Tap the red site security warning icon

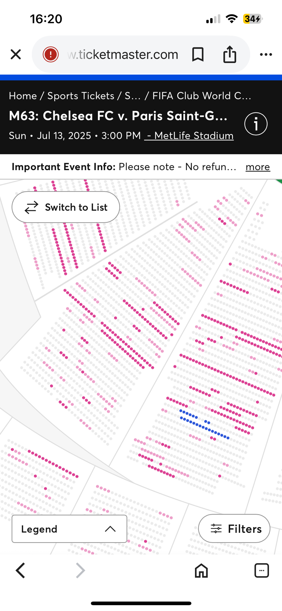(x=51, y=55)
